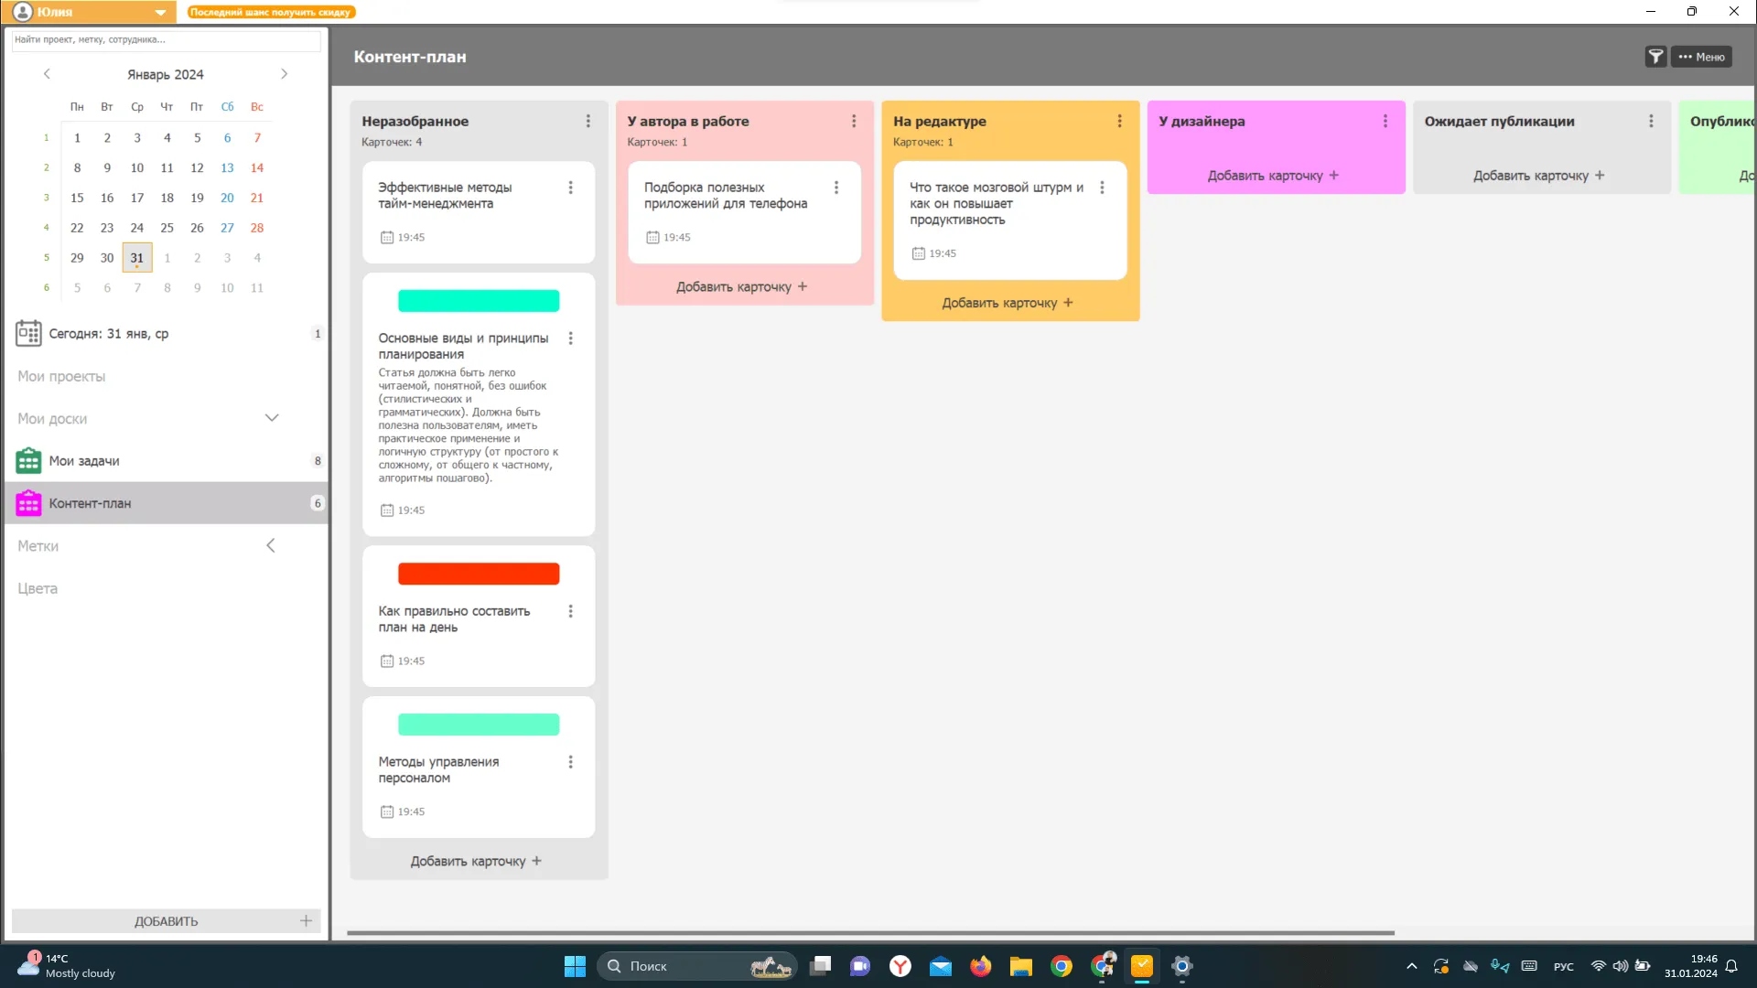Open three-dot menu of На редактуре column
This screenshot has width=1757, height=988.
(1119, 121)
